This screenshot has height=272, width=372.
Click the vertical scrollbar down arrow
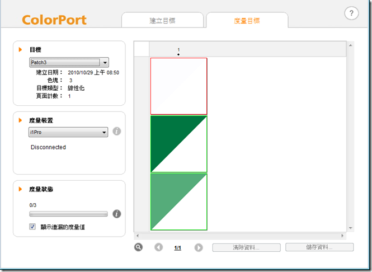coord(350,228)
